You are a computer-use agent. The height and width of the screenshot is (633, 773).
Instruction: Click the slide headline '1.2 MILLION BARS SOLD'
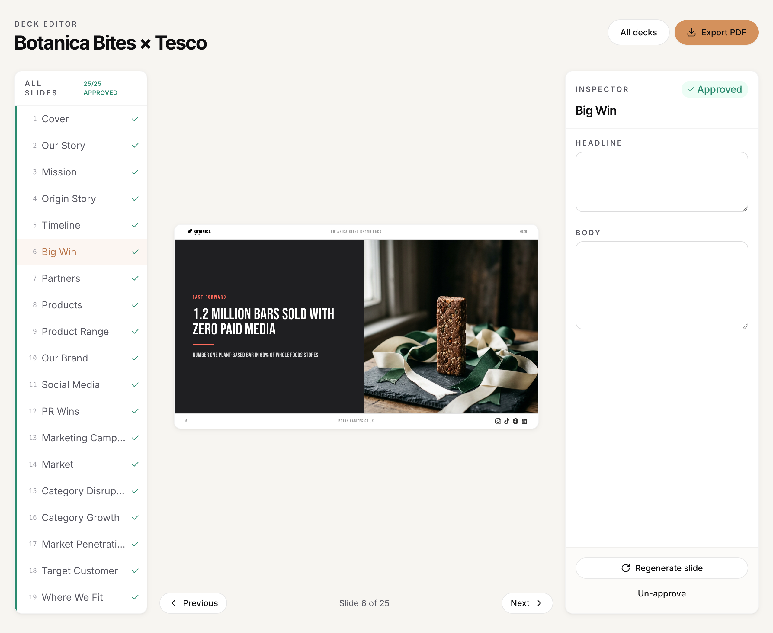[263, 321]
